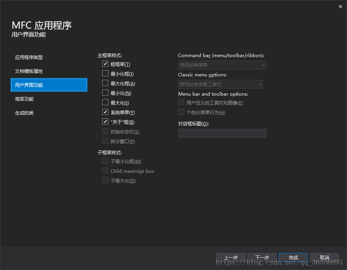Click the 子最大化(D) checkbox
This screenshot has height=270, width=347.
(x=105, y=181)
